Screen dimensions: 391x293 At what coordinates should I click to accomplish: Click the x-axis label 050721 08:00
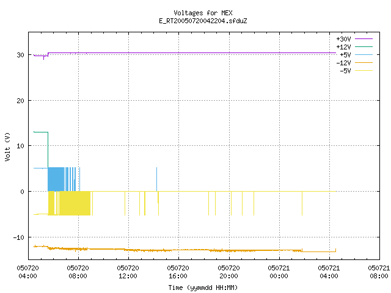[379, 272]
